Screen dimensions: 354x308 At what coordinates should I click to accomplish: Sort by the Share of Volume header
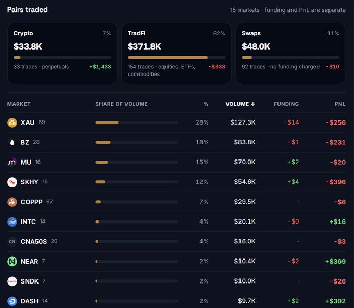pos(121,104)
